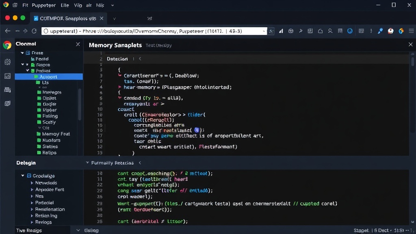Screen dimensions: 416x234
Task: Bookmark the page with the star icon
Action: tap(271, 31)
